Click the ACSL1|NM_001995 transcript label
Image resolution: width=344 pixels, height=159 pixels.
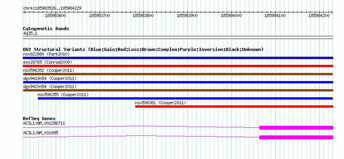click(41, 133)
